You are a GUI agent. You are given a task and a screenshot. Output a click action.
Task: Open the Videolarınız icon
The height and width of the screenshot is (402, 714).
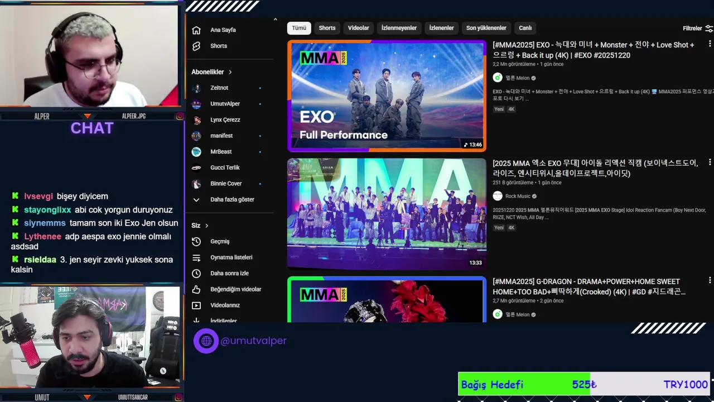coord(196,305)
